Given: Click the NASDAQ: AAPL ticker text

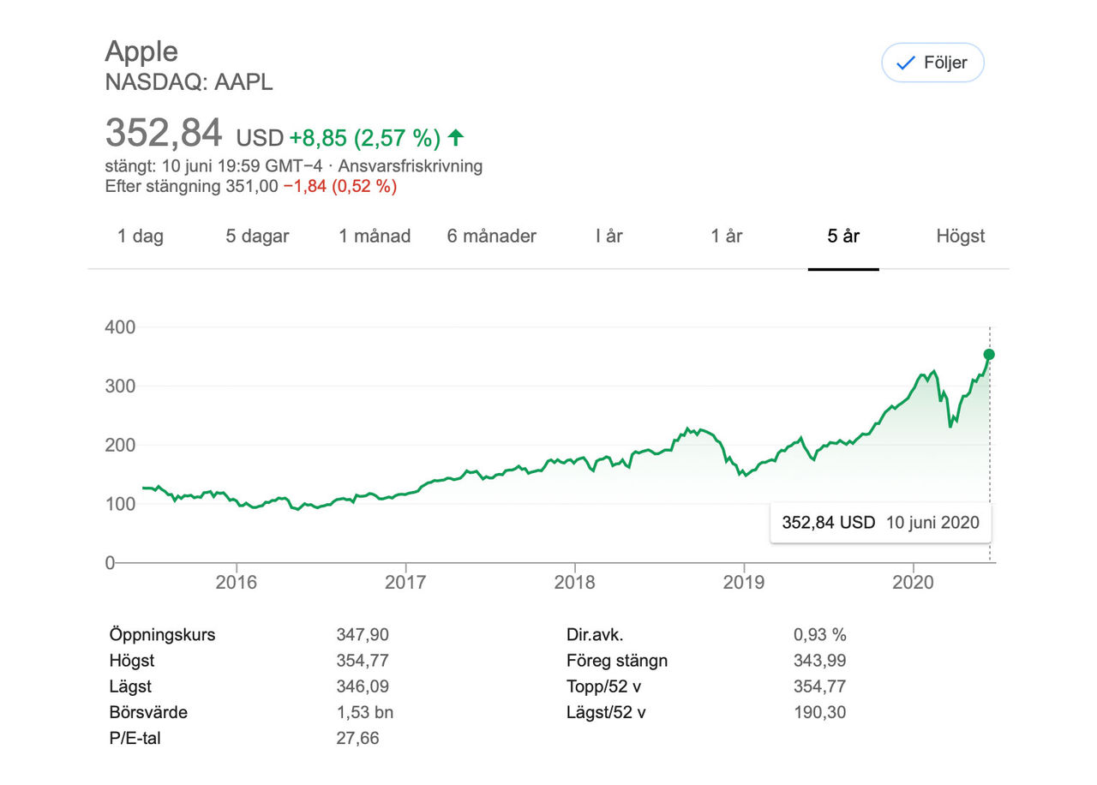Looking at the screenshot, I should coord(189,82).
